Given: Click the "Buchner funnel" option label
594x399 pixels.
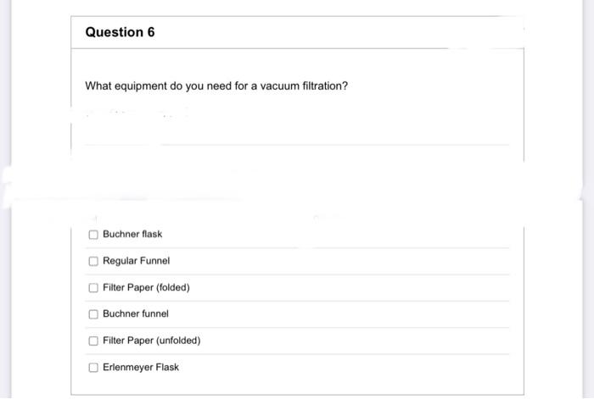Looking at the screenshot, I should (x=136, y=314).
